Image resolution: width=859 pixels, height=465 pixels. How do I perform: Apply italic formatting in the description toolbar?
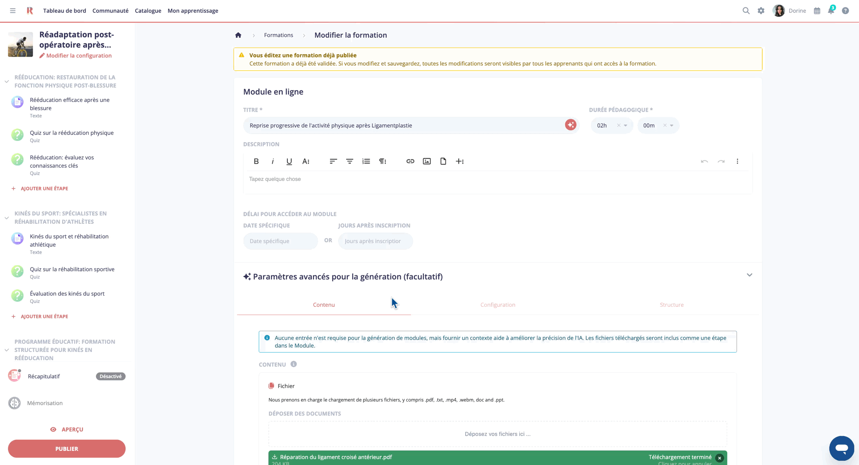[x=273, y=161]
